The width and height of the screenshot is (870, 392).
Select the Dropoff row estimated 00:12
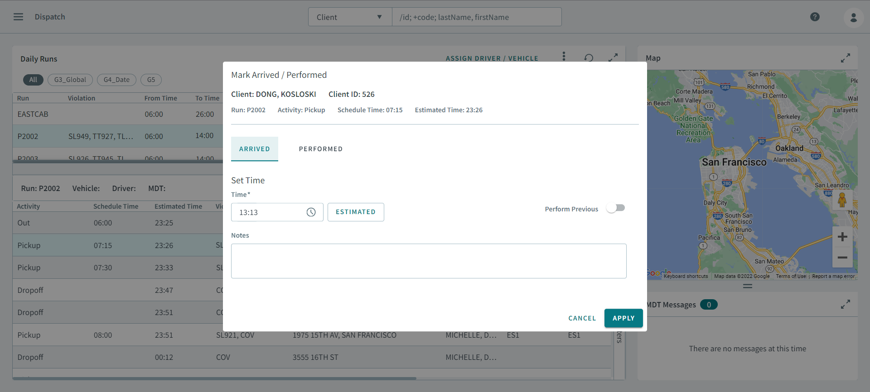312,357
